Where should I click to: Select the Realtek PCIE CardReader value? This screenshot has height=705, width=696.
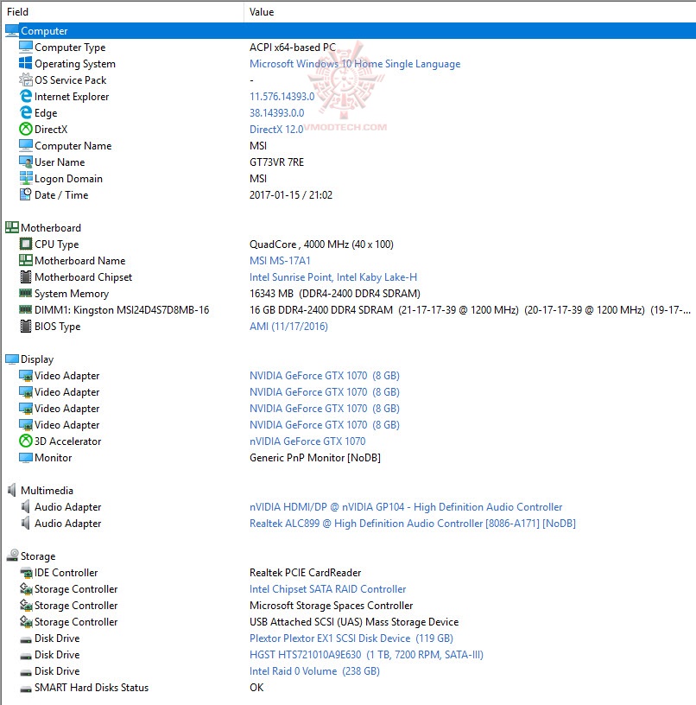(x=305, y=573)
